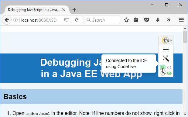Screen dimensions: 188x117
Task: Activate the CodeLive magic wand tool
Action: [166, 58]
